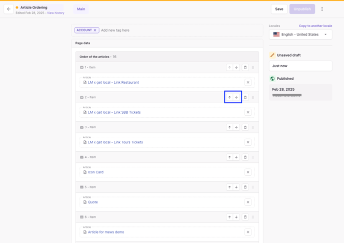Collapse the 6 • Item header row
Viewport: 344px width, 243px height.
coord(167,217)
